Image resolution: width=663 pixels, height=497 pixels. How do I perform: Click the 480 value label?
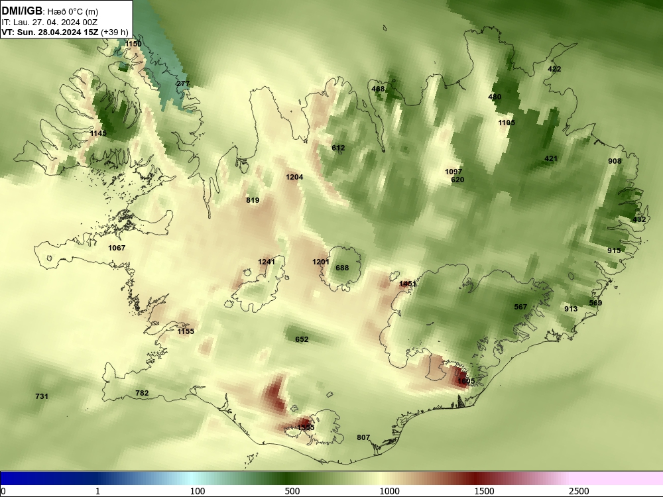pos(495,97)
